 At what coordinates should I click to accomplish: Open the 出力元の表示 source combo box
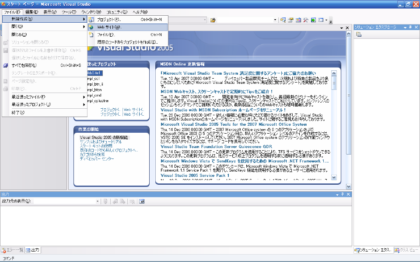click(x=66, y=201)
